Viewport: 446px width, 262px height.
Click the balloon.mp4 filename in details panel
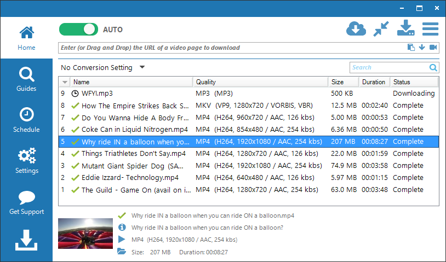pyautogui.click(x=213, y=216)
